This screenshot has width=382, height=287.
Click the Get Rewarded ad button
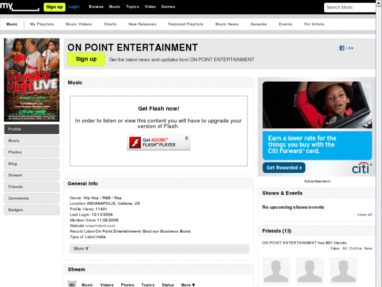pyautogui.click(x=284, y=168)
